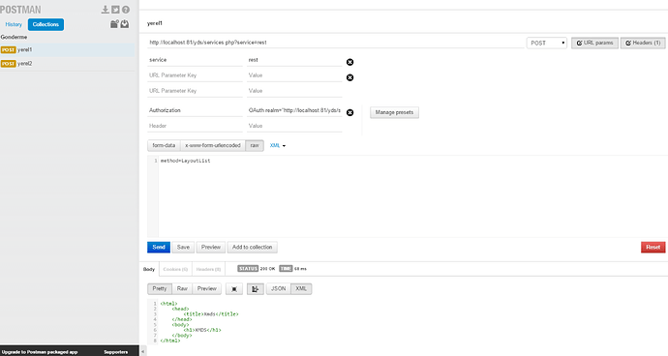Click the response line wrap icon

tap(256, 288)
